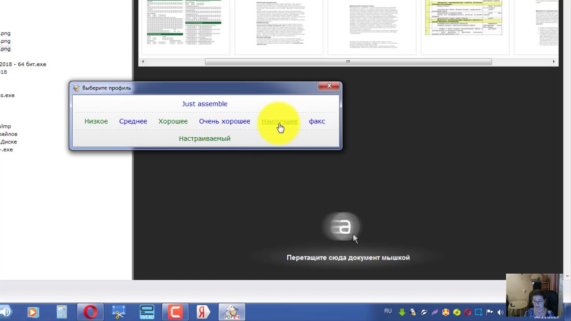Click the orange flower tray icon
This screenshot has width=571, height=321.
coord(446,312)
